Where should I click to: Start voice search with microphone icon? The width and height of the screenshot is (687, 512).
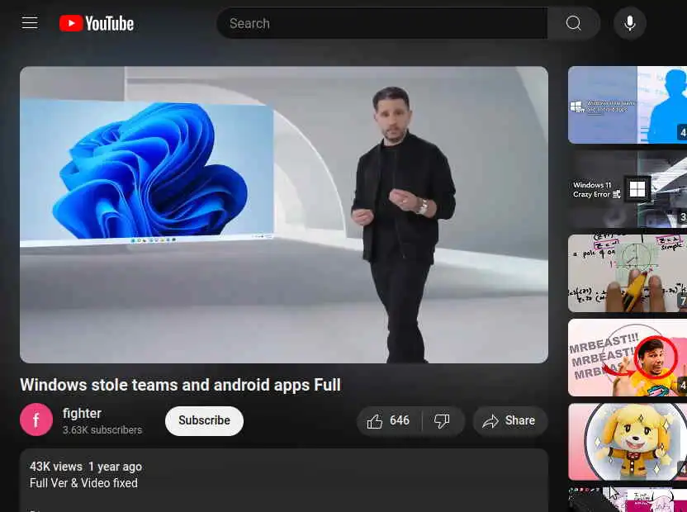click(629, 23)
